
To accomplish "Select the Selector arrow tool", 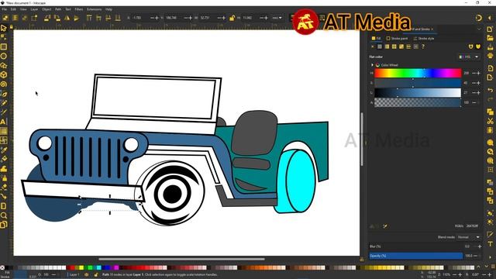I will [x=3, y=28].
